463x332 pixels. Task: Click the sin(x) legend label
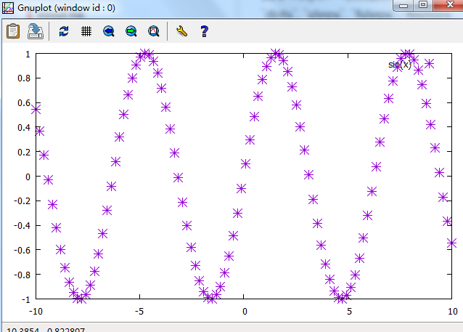pyautogui.click(x=400, y=65)
